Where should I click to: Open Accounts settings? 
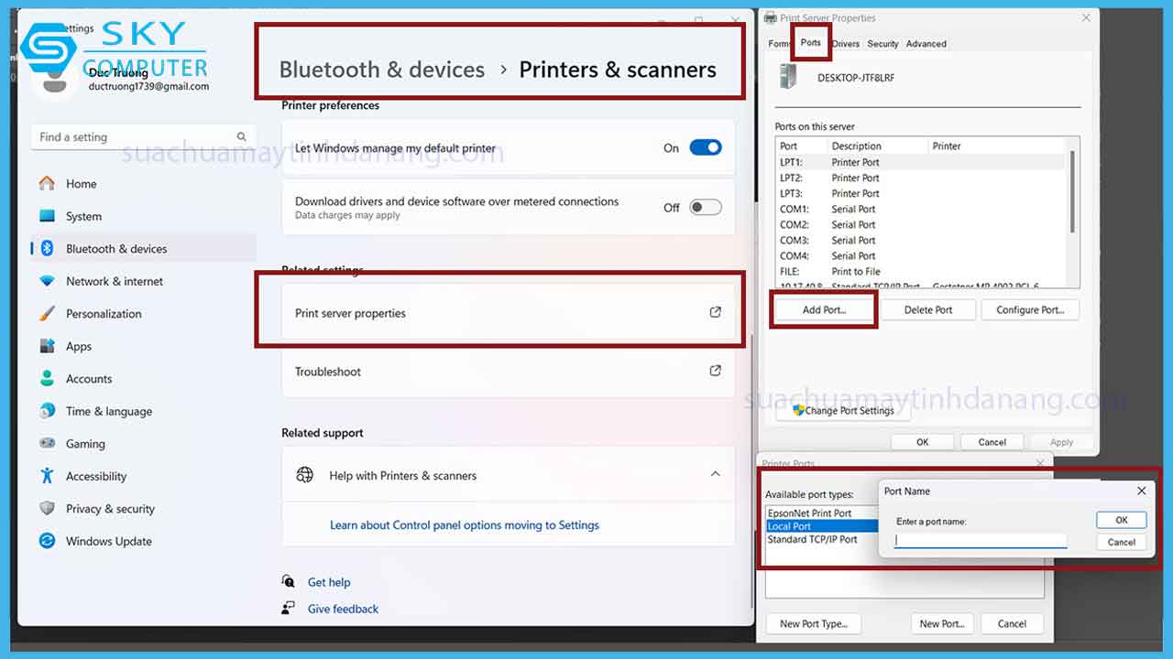89,378
